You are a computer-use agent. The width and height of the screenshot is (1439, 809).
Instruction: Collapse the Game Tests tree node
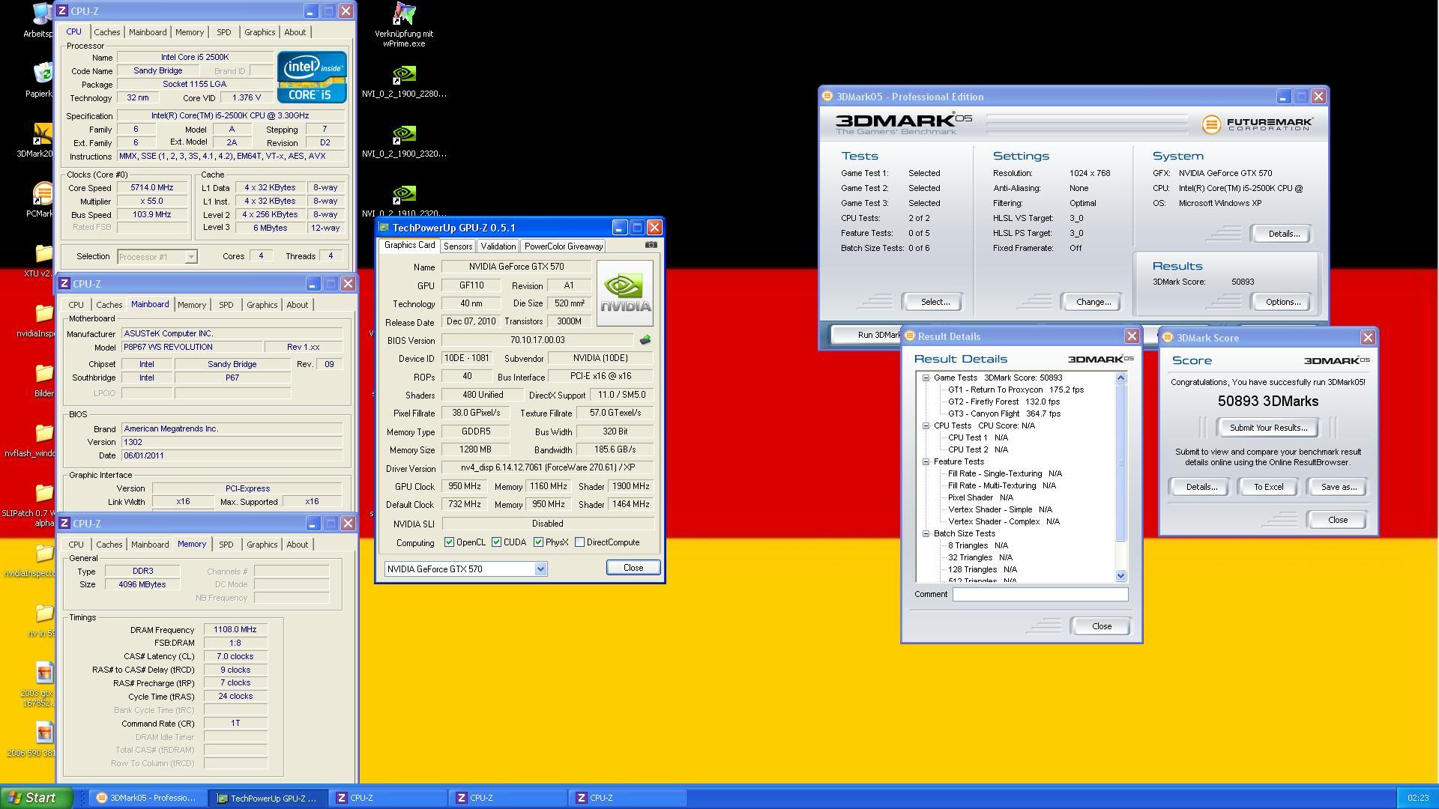pyautogui.click(x=926, y=378)
